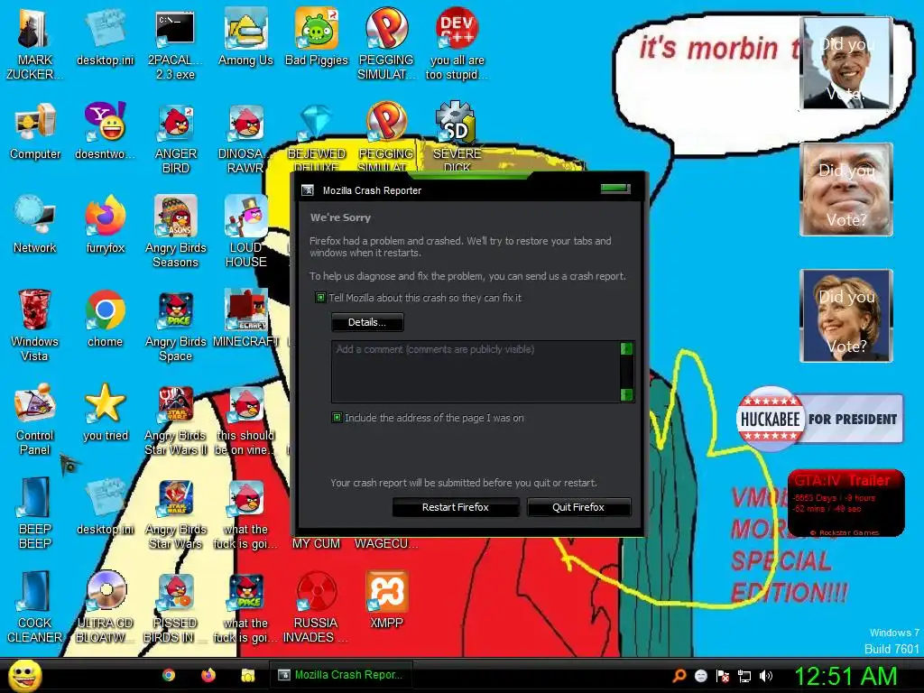Open the smiley face Start button
The image size is (924, 693).
click(25, 675)
